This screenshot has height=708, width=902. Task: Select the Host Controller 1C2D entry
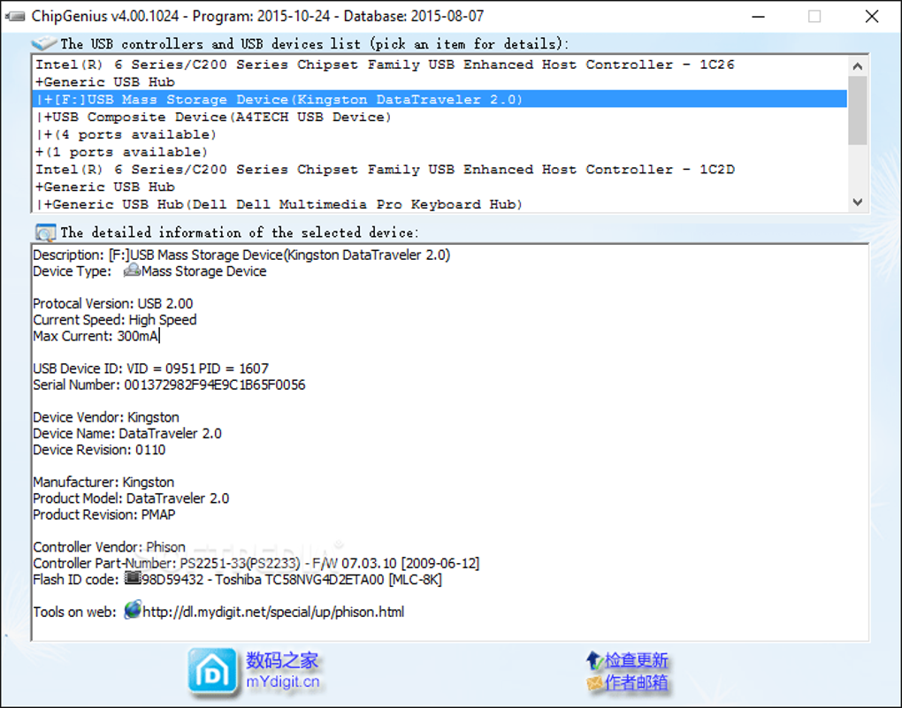[x=440, y=169]
